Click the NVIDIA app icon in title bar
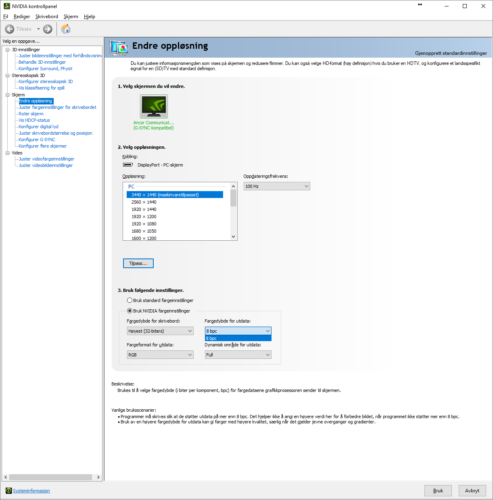The image size is (493, 500). tap(6, 6)
